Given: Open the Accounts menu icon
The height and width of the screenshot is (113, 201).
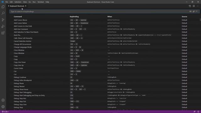Looking at the screenshot, I should pos(3,100).
